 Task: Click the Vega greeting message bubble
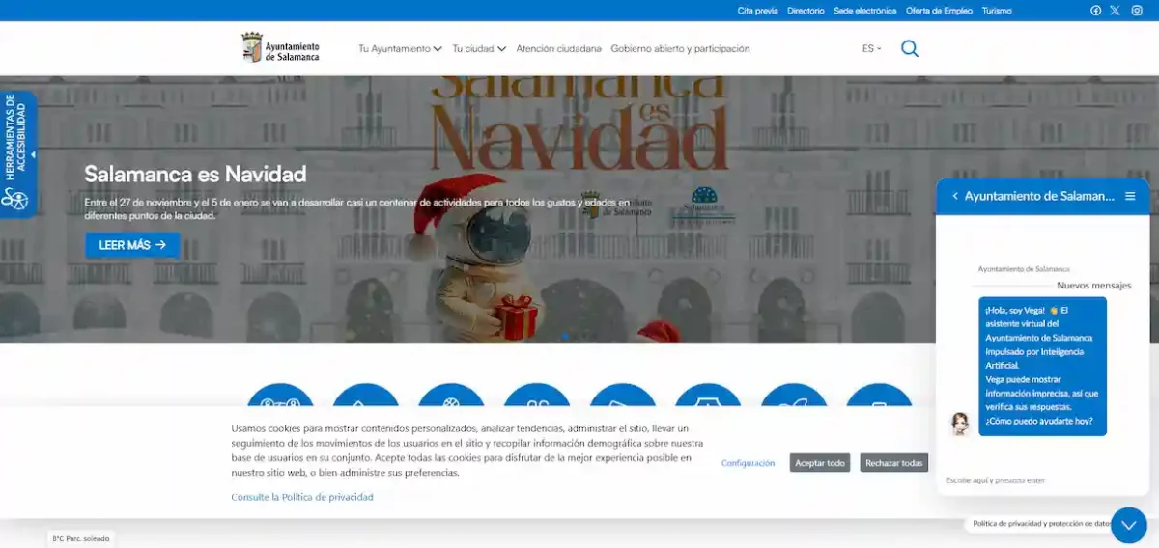click(1042, 366)
